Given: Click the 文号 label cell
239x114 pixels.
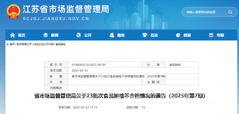Looking at the screenshot, I should [x=56, y=82].
